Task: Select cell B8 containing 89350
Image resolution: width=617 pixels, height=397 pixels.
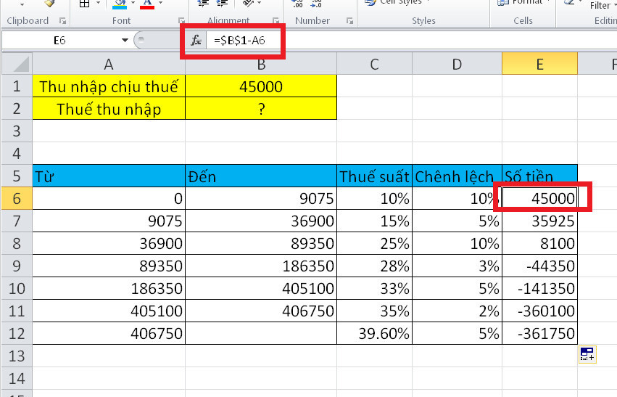Action: [x=261, y=243]
